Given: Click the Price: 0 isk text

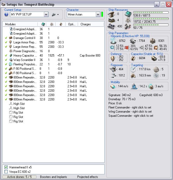Looking at the screenshot, I should tap(115, 103).
